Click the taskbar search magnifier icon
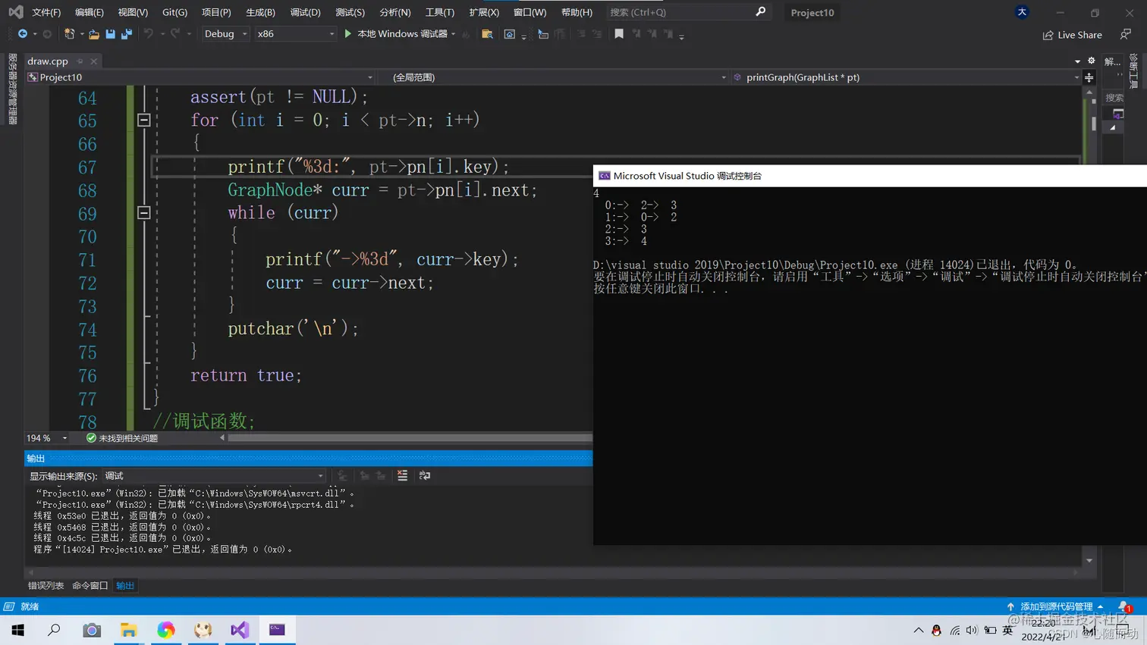The height and width of the screenshot is (645, 1147). point(55,630)
